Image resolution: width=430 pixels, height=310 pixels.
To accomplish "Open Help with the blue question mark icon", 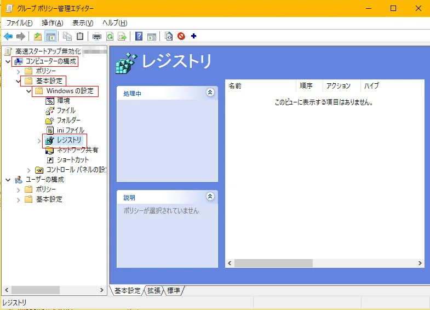I will click(139, 37).
